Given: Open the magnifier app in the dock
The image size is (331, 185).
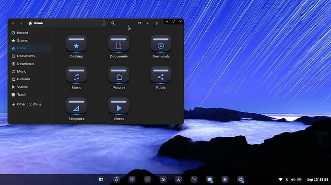Looking at the screenshot, I should coord(241,180).
